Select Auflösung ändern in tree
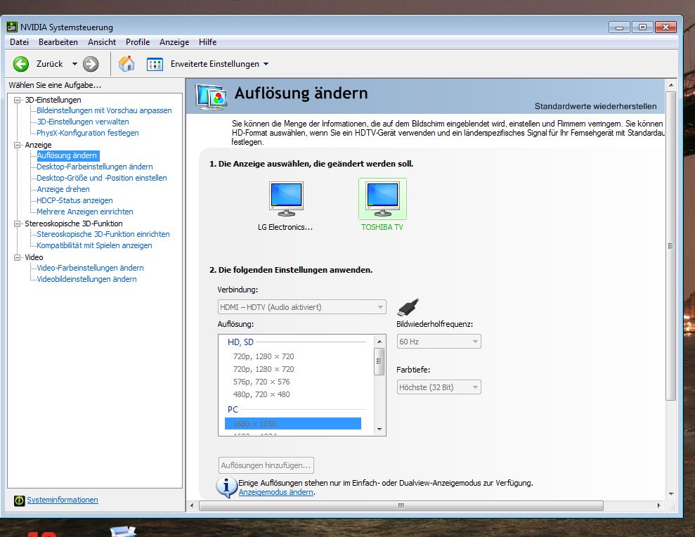Viewport: 695px width, 537px height. 67,155
